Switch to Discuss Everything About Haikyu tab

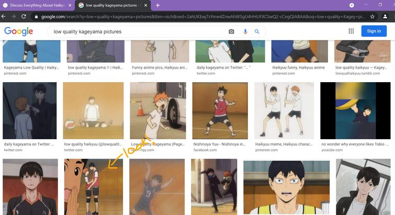point(37,5)
